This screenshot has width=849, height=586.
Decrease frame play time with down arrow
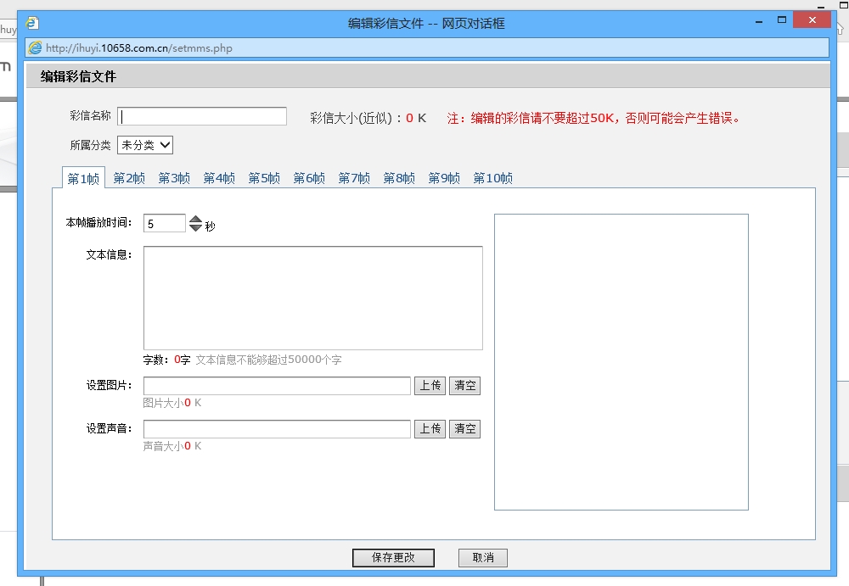point(196,228)
